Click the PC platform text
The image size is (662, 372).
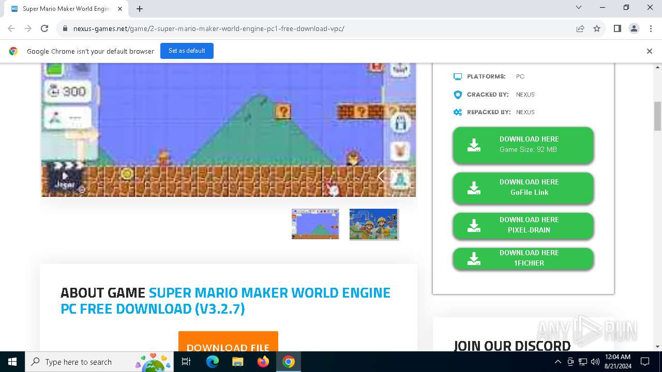520,76
